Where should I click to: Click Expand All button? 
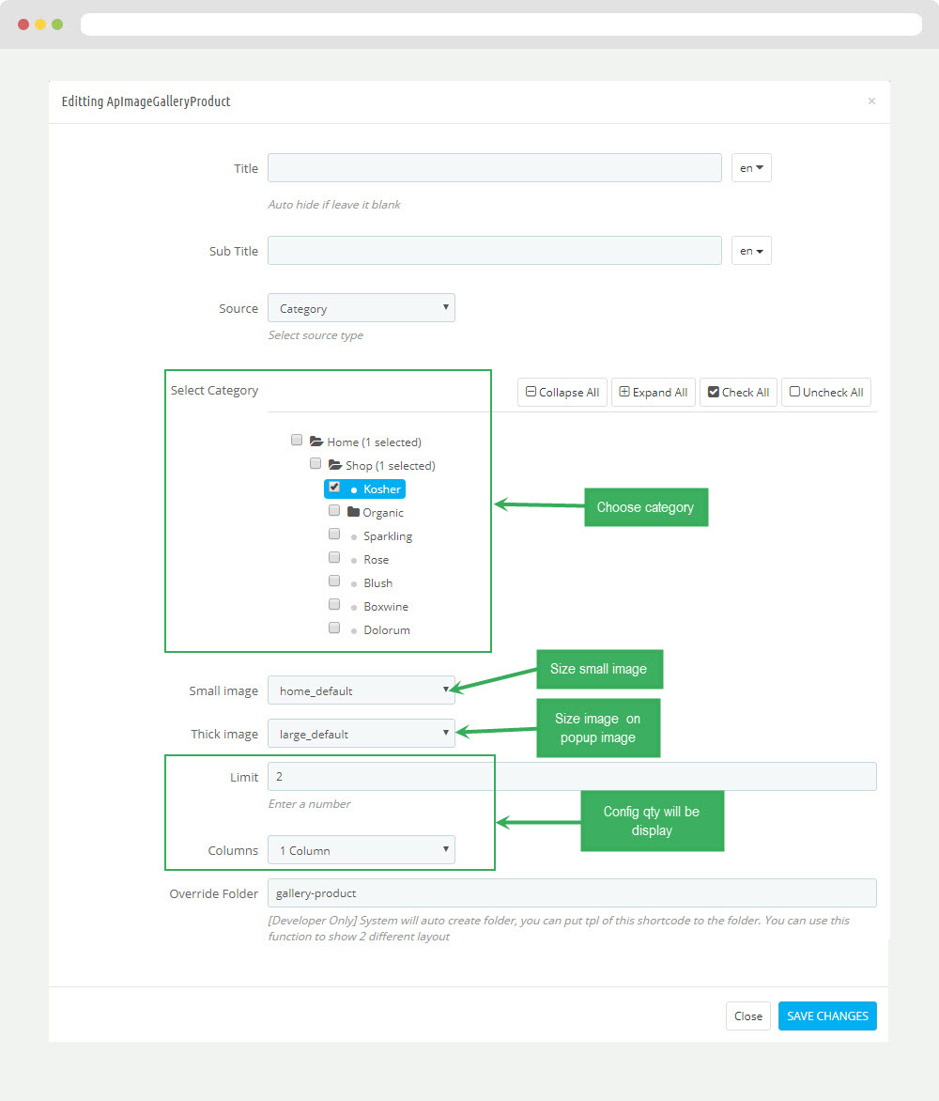coord(653,393)
